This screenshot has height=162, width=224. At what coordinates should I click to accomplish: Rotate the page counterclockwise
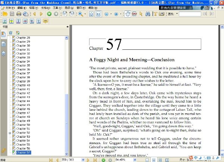pyautogui.click(x=72, y=14)
